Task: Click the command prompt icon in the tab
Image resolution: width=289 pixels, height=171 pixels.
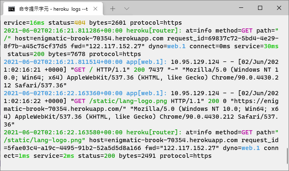Action: click(x=12, y=8)
